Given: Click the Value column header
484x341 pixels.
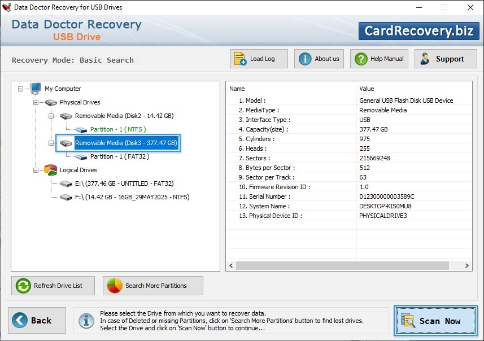Looking at the screenshot, I should (x=367, y=89).
